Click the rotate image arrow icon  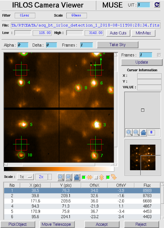click(114, 177)
